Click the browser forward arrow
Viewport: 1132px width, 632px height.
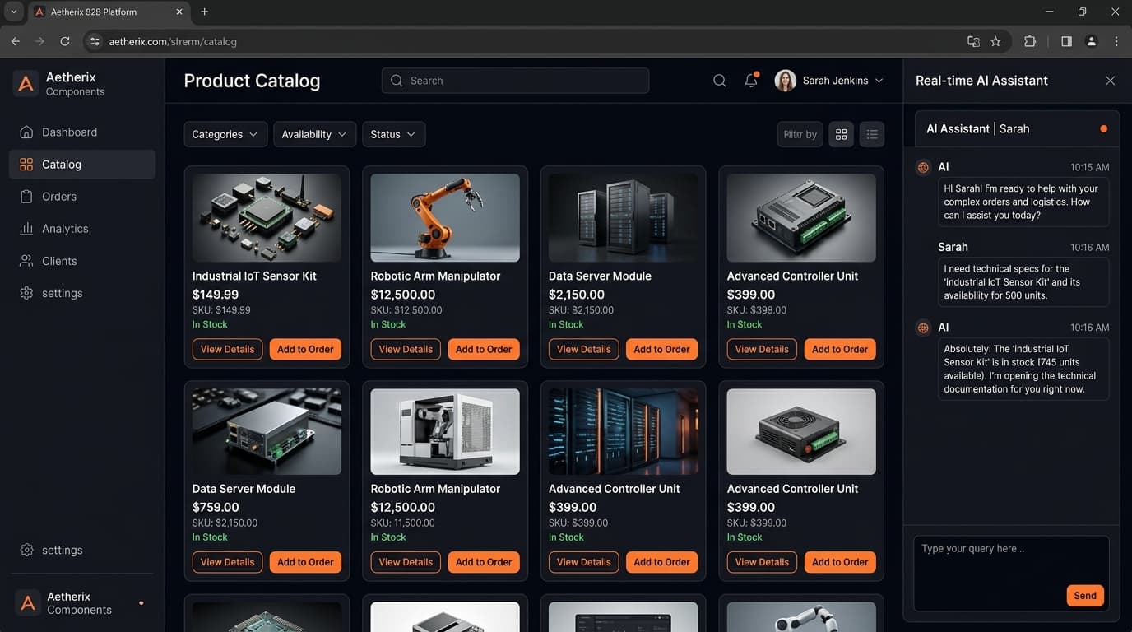(x=39, y=41)
